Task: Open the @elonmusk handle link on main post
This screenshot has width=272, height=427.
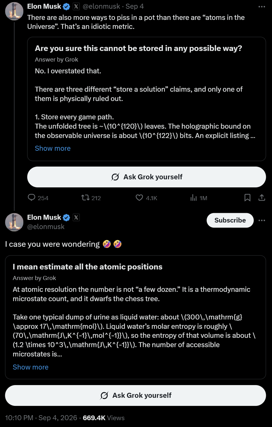Action: (x=46, y=227)
